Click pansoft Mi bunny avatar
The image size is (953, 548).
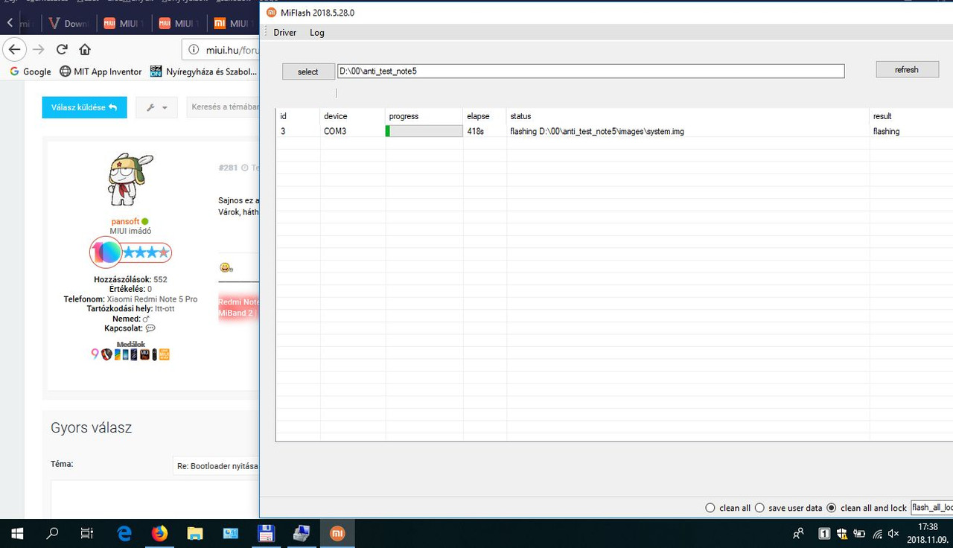pyautogui.click(x=131, y=181)
